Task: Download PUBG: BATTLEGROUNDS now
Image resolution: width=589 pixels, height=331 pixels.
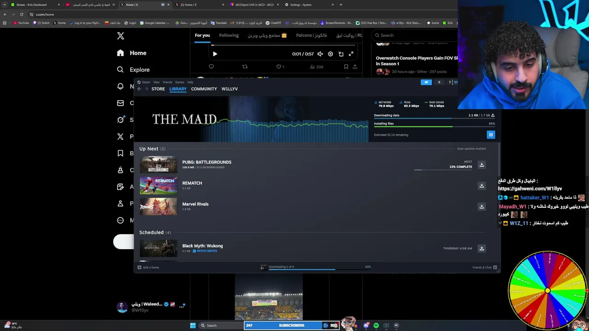Action: [482, 165]
